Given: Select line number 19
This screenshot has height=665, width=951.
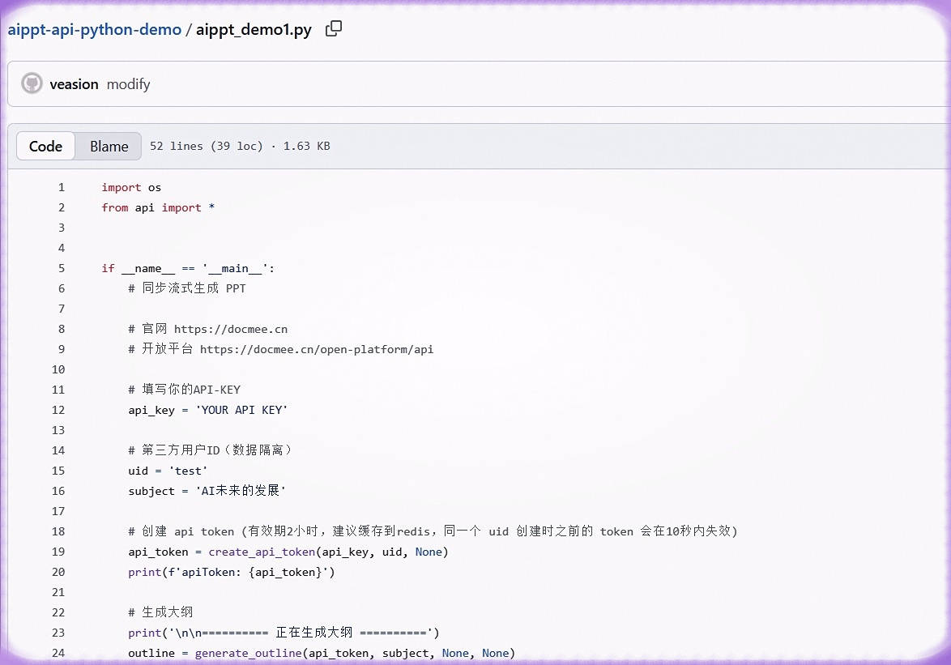Looking at the screenshot, I should [58, 552].
